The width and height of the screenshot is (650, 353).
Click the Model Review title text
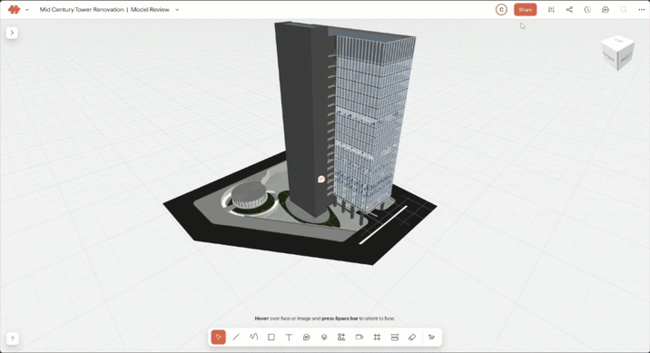[150, 10]
